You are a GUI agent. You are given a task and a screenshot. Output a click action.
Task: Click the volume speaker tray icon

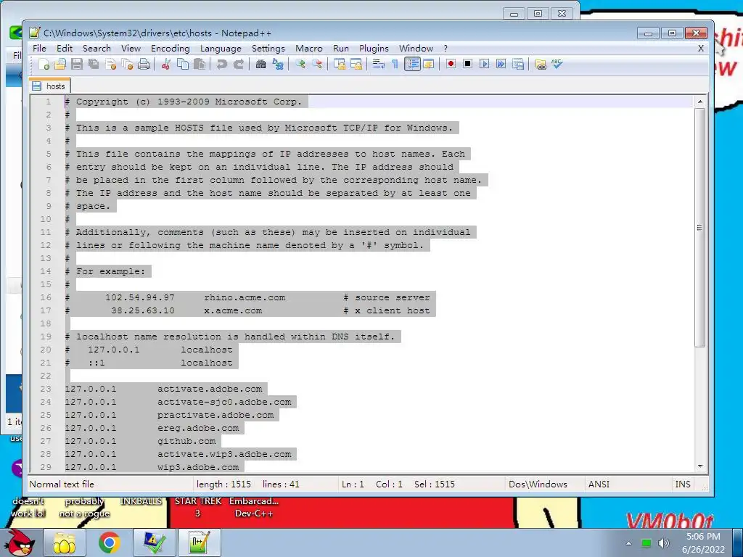pyautogui.click(x=664, y=543)
